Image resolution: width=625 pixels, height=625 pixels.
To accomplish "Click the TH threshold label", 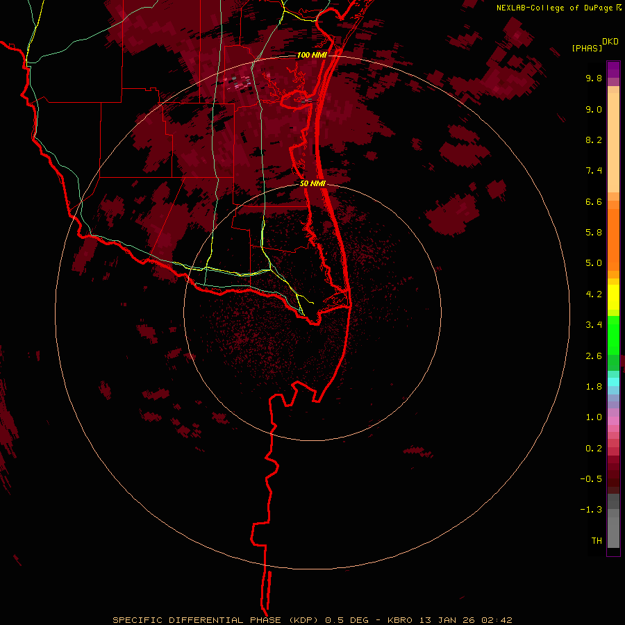I will 597,541.
